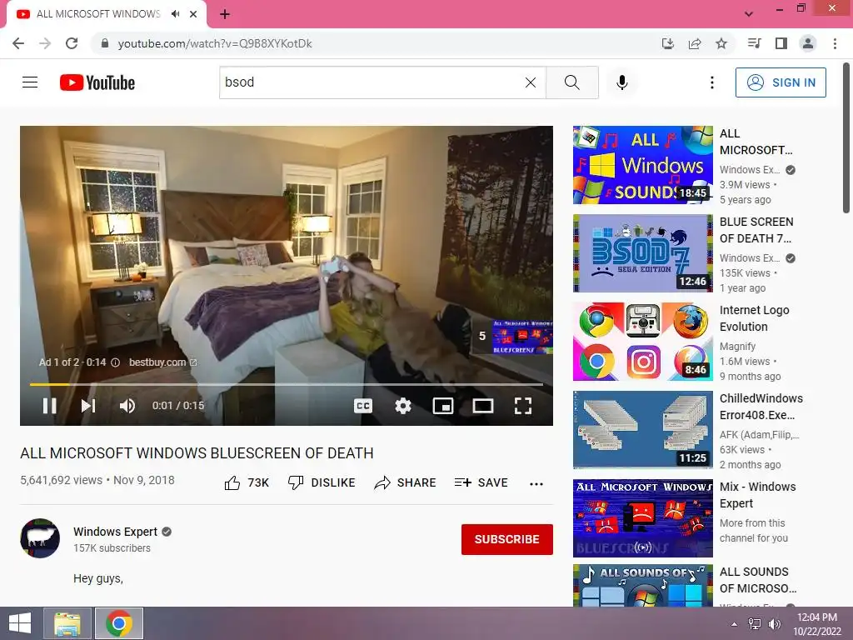This screenshot has width=853, height=640.
Task: Open media controls icon in toolbar
Action: pos(755,43)
